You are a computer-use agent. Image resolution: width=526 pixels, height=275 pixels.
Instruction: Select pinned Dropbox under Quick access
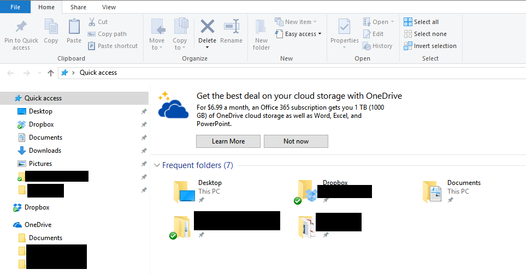click(41, 124)
